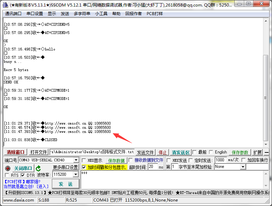Open the 多字符串 menu
This screenshot has height=206, width=272.
click(x=82, y=13)
